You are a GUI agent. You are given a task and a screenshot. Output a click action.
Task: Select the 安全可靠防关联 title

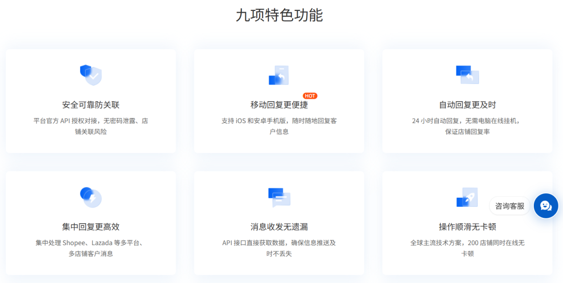(x=91, y=105)
